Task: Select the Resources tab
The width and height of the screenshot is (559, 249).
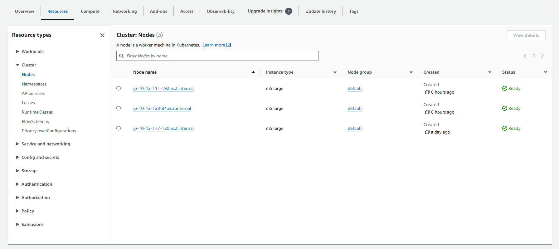Action: [x=57, y=11]
